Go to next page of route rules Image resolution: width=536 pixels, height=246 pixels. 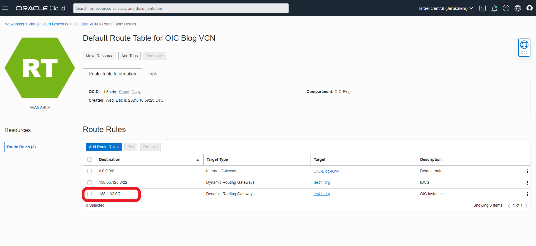click(526, 206)
